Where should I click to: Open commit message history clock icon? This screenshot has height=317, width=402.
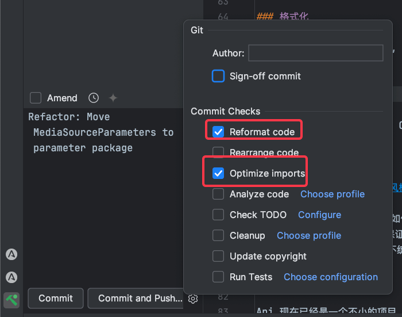(x=94, y=98)
